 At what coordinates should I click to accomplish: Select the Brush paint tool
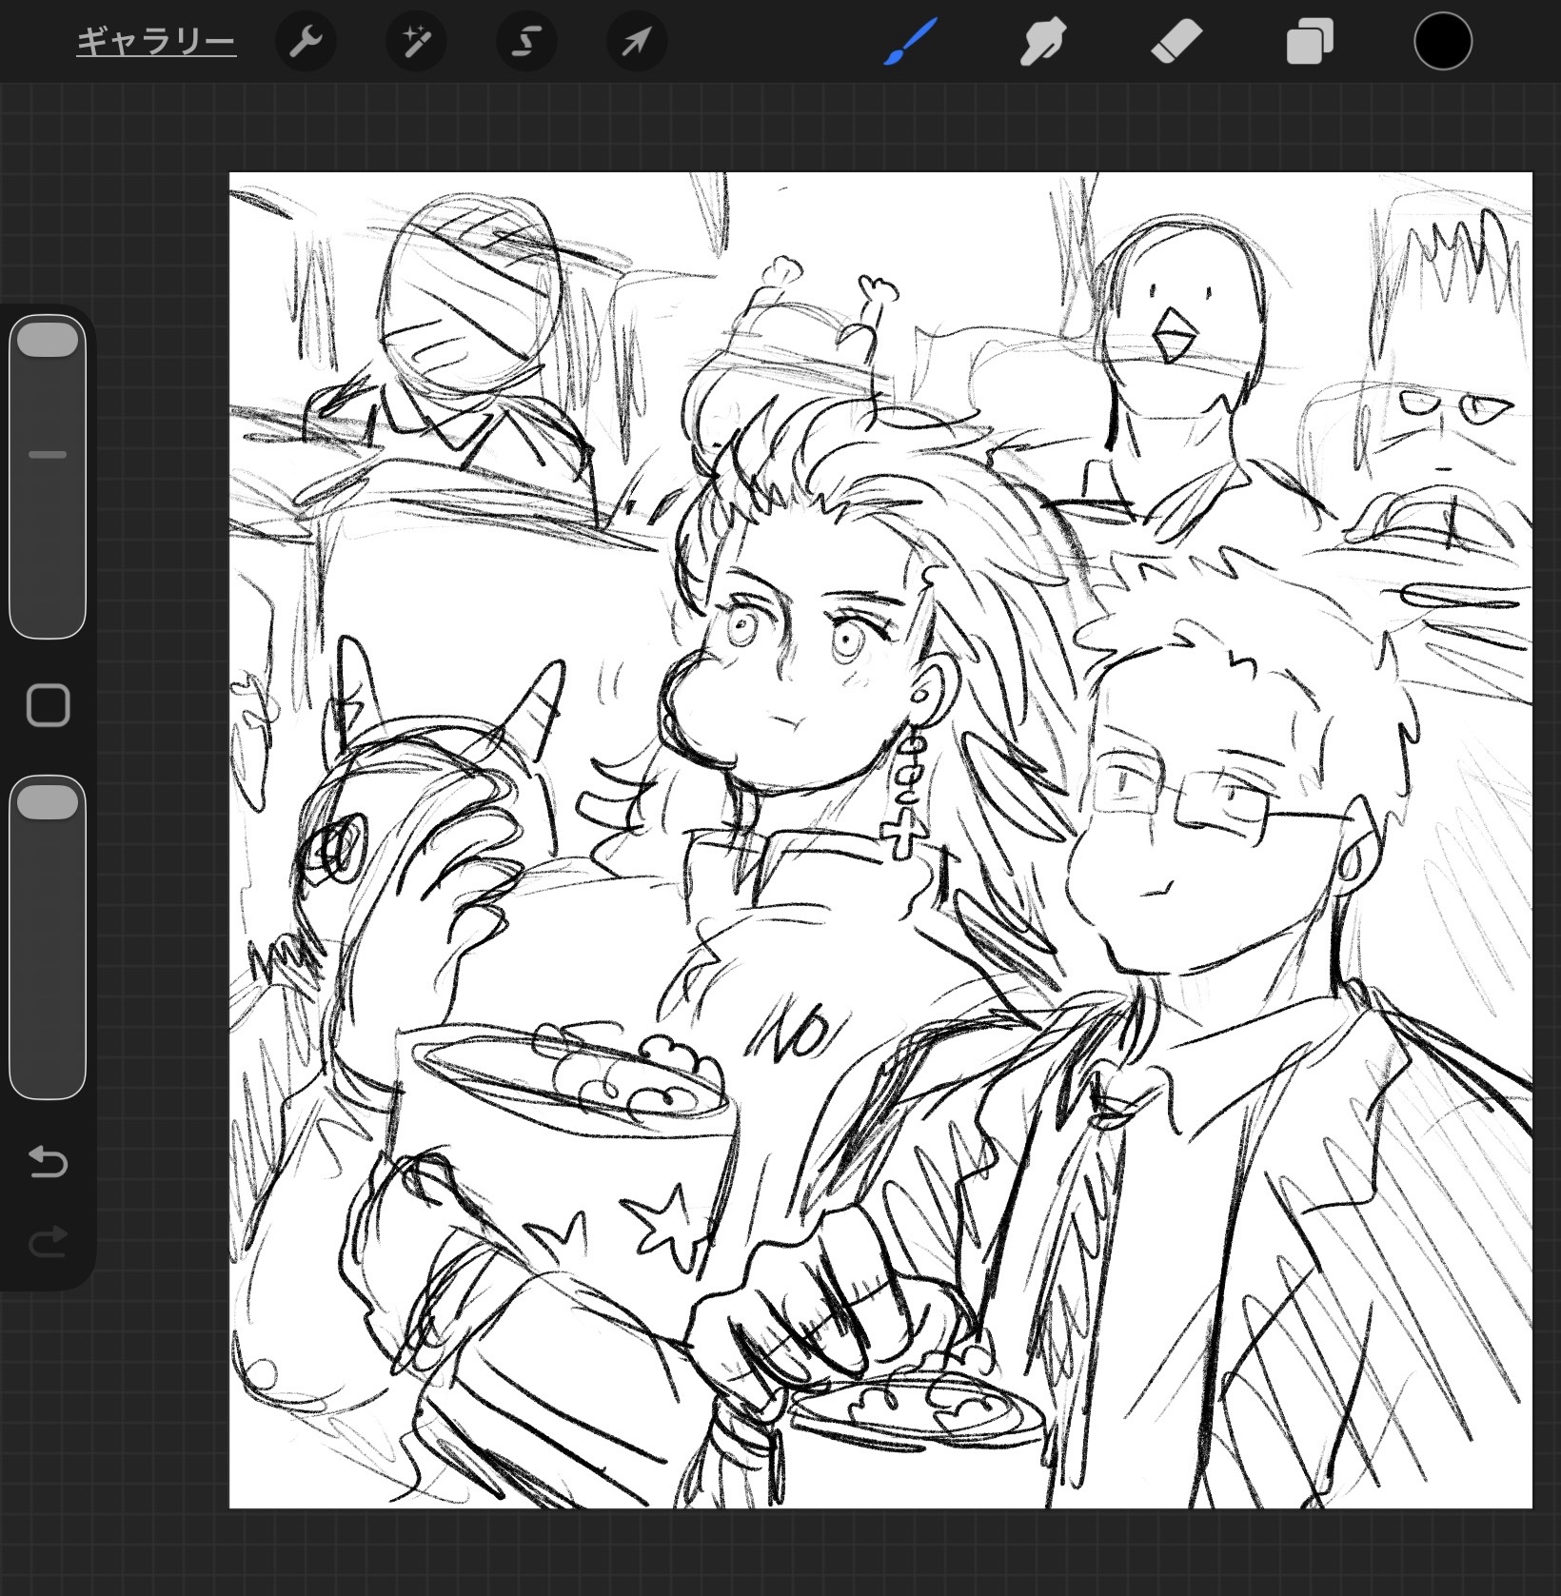(x=910, y=43)
